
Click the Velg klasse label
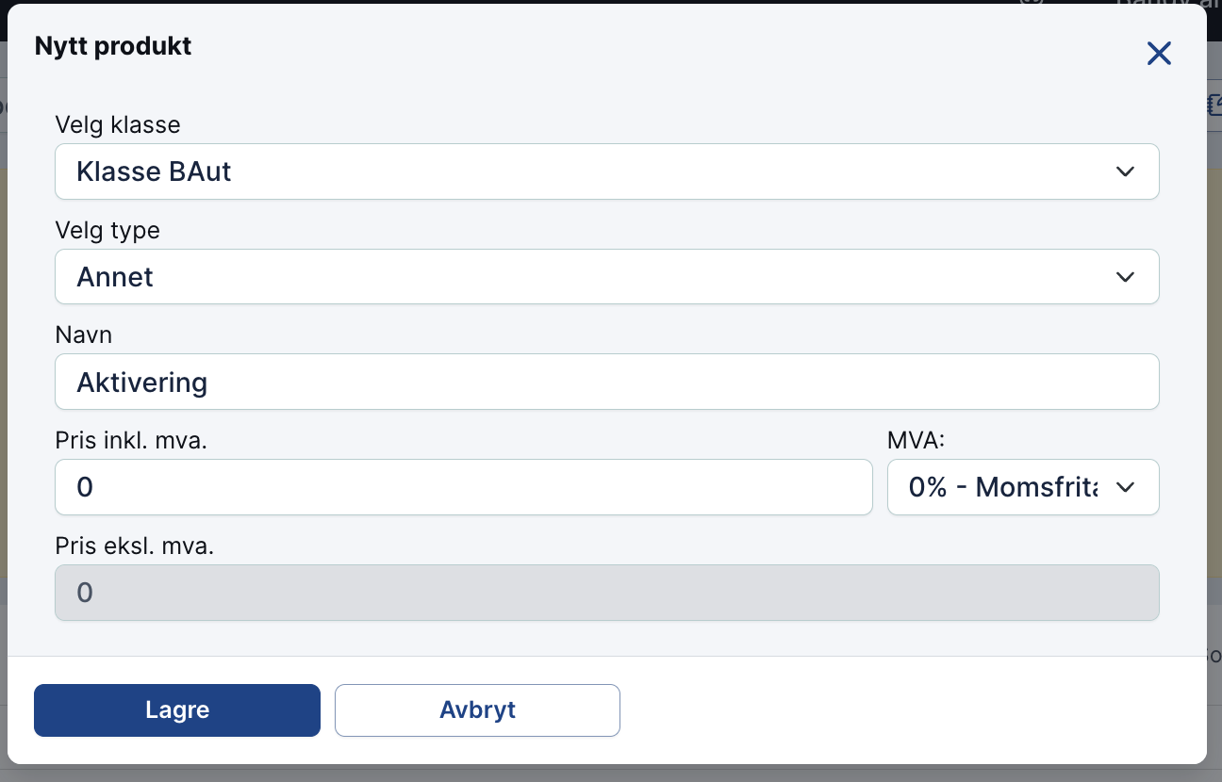pos(118,124)
